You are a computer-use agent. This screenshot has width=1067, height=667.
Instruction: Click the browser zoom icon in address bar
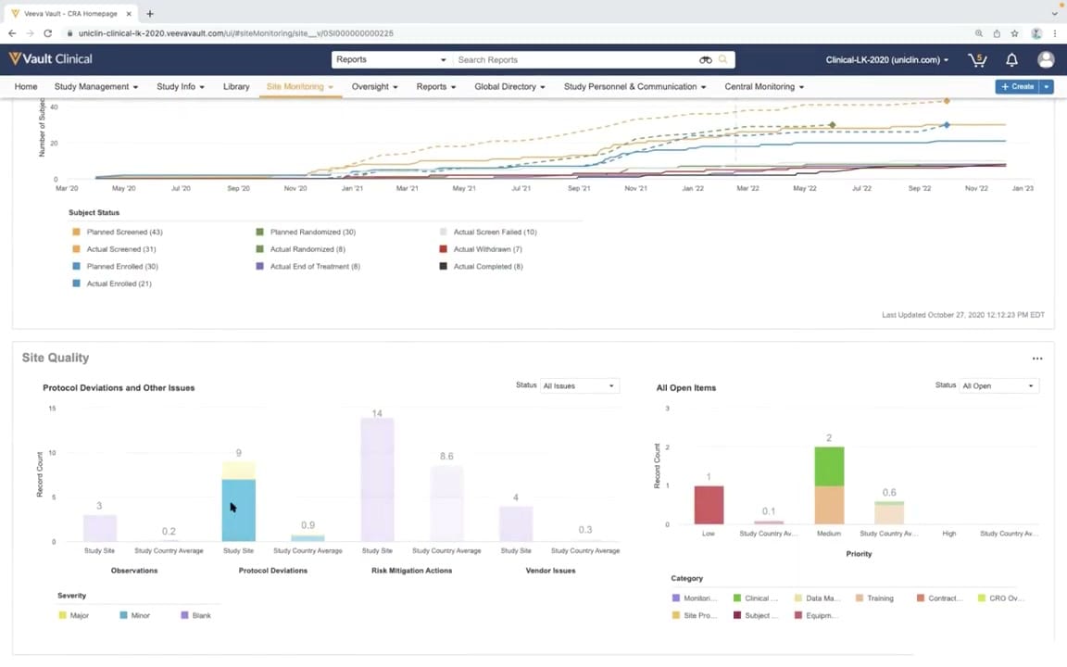point(978,33)
